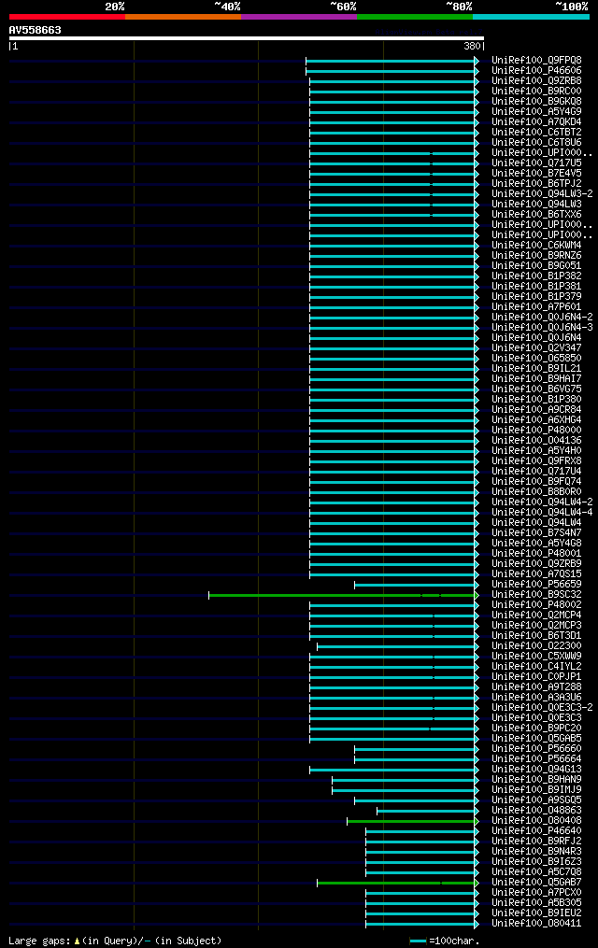Open the UniRef100_P56664 entry
The image size is (598, 948).
(536, 759)
